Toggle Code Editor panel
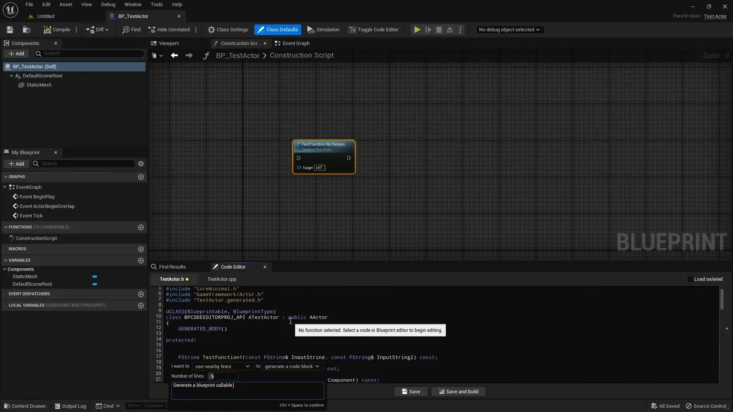The image size is (733, 412). pyautogui.click(x=373, y=30)
